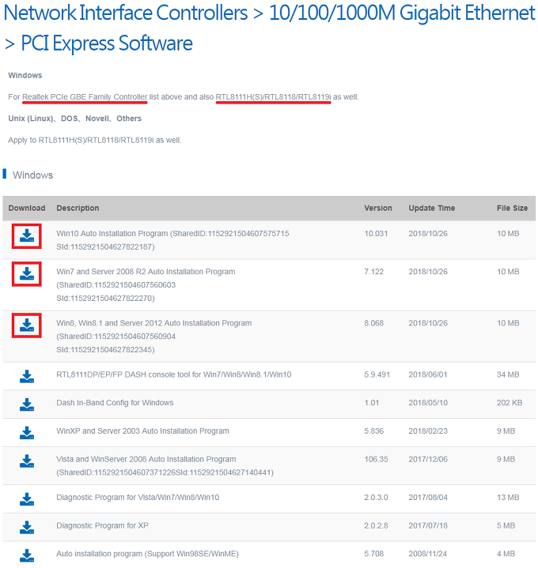
Task: Download Diagnostic Program for XP
Action: (x=26, y=528)
